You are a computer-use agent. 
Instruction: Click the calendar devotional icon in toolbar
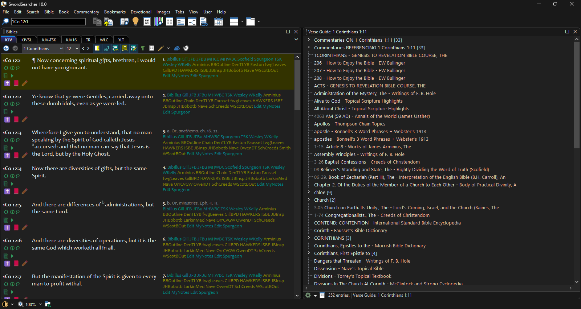click(x=219, y=22)
